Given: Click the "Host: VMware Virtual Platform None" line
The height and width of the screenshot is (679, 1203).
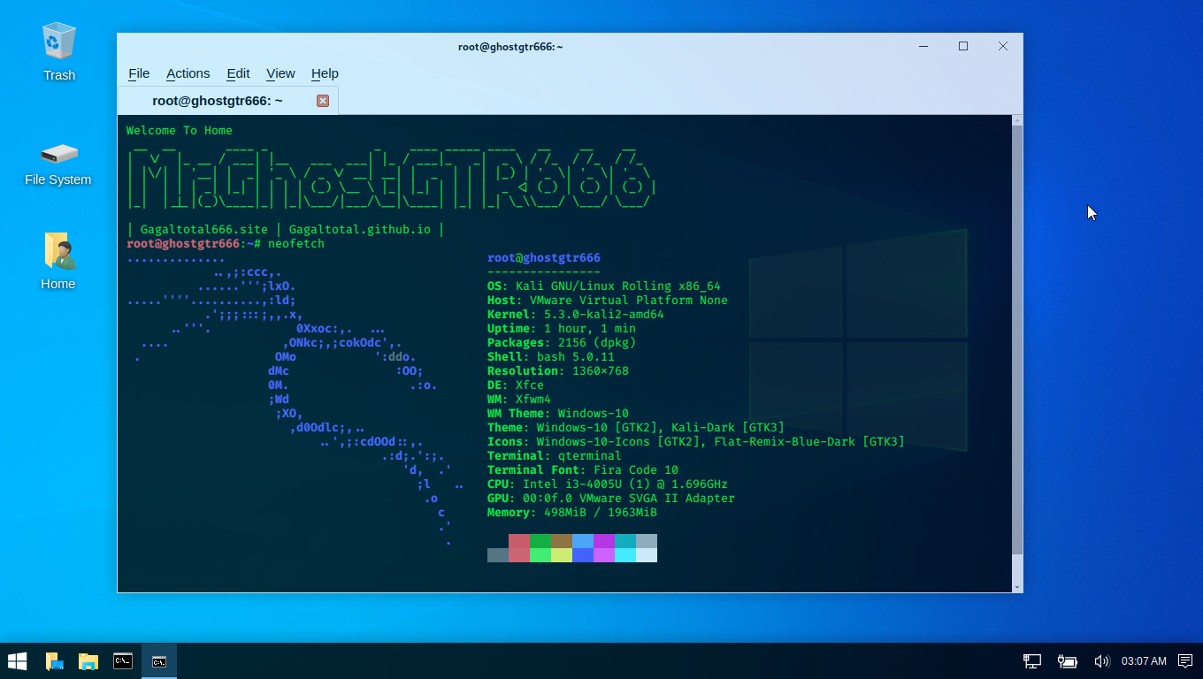Looking at the screenshot, I should pyautogui.click(x=608, y=301).
